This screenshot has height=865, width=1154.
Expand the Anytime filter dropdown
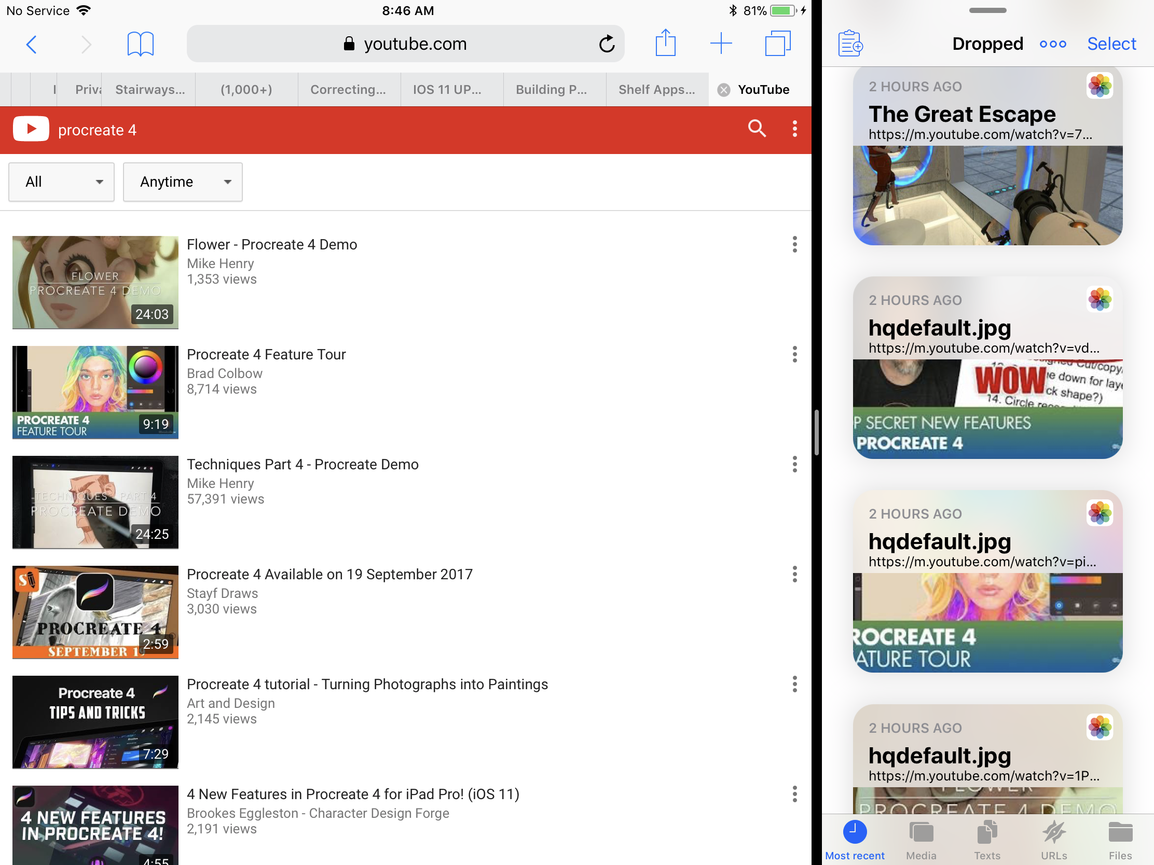pyautogui.click(x=183, y=182)
